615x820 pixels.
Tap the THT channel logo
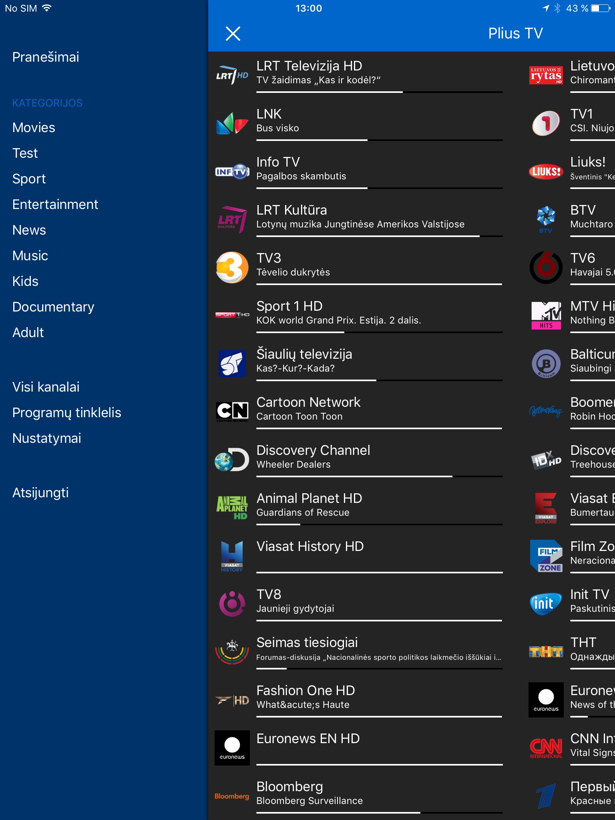[x=546, y=652]
